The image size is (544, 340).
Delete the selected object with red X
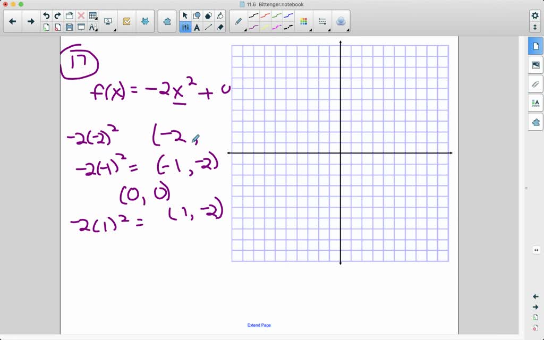(x=81, y=16)
